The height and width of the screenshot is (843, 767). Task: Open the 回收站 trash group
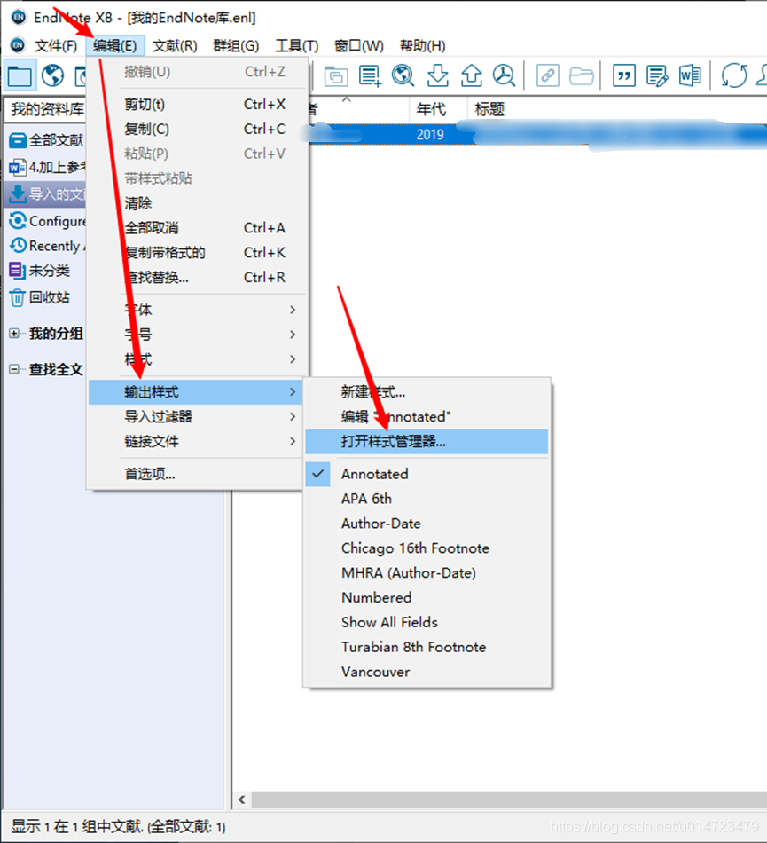point(39,297)
